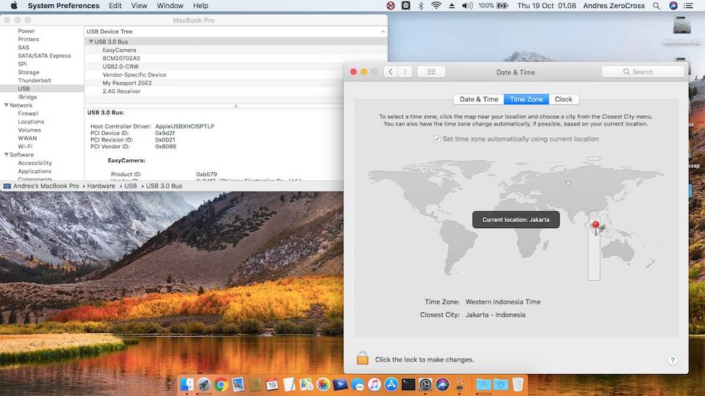Show all preferences grid button
Image resolution: width=705 pixels, height=396 pixels.
431,72
